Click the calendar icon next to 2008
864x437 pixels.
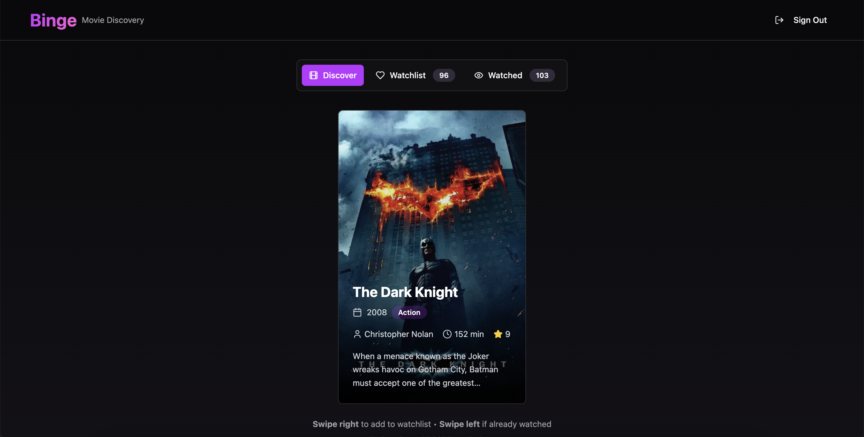click(357, 313)
